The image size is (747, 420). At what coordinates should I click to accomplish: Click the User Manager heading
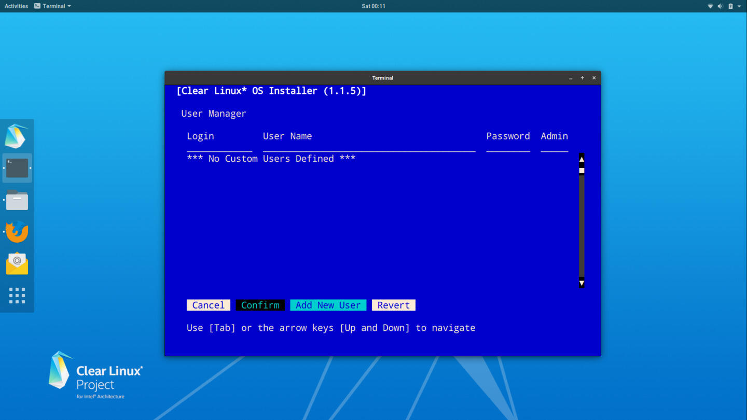coord(214,114)
